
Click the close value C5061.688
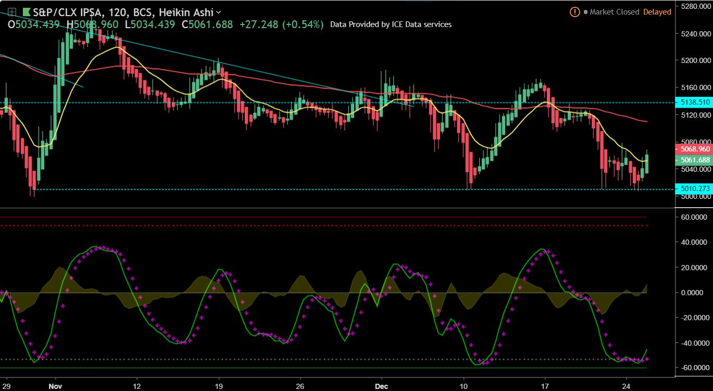tap(207, 24)
